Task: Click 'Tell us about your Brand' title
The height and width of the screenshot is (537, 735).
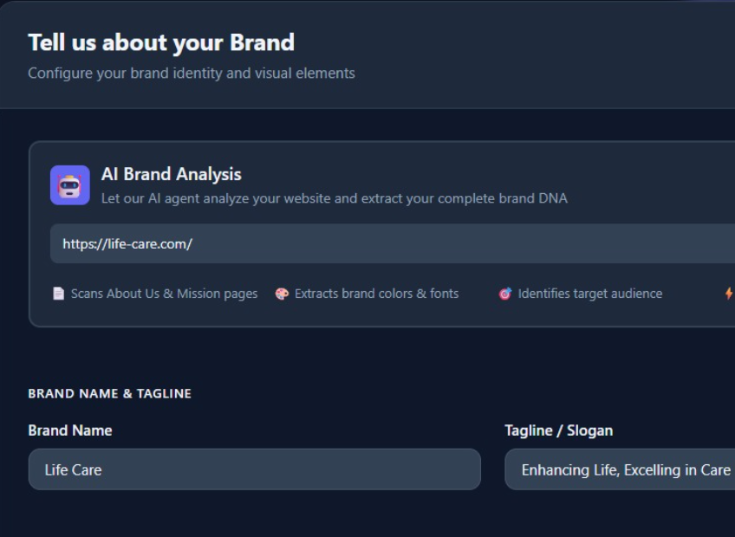Action: click(161, 42)
